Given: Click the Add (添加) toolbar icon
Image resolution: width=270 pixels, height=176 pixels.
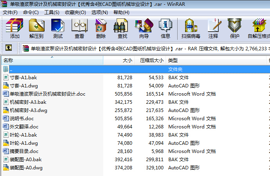Looking at the screenshot, I should [14, 25].
